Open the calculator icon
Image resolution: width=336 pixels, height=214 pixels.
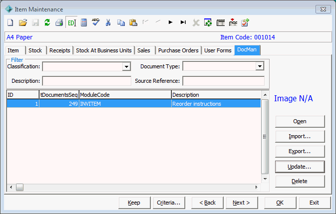[84, 22]
